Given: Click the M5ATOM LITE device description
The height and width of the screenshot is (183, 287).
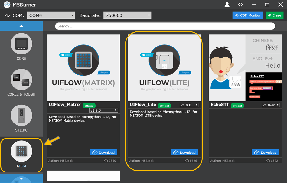Looking at the screenshot, I should [164, 114].
